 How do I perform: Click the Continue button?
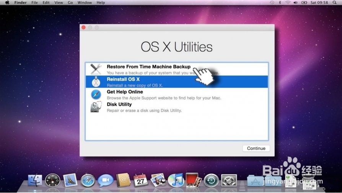tap(256, 148)
